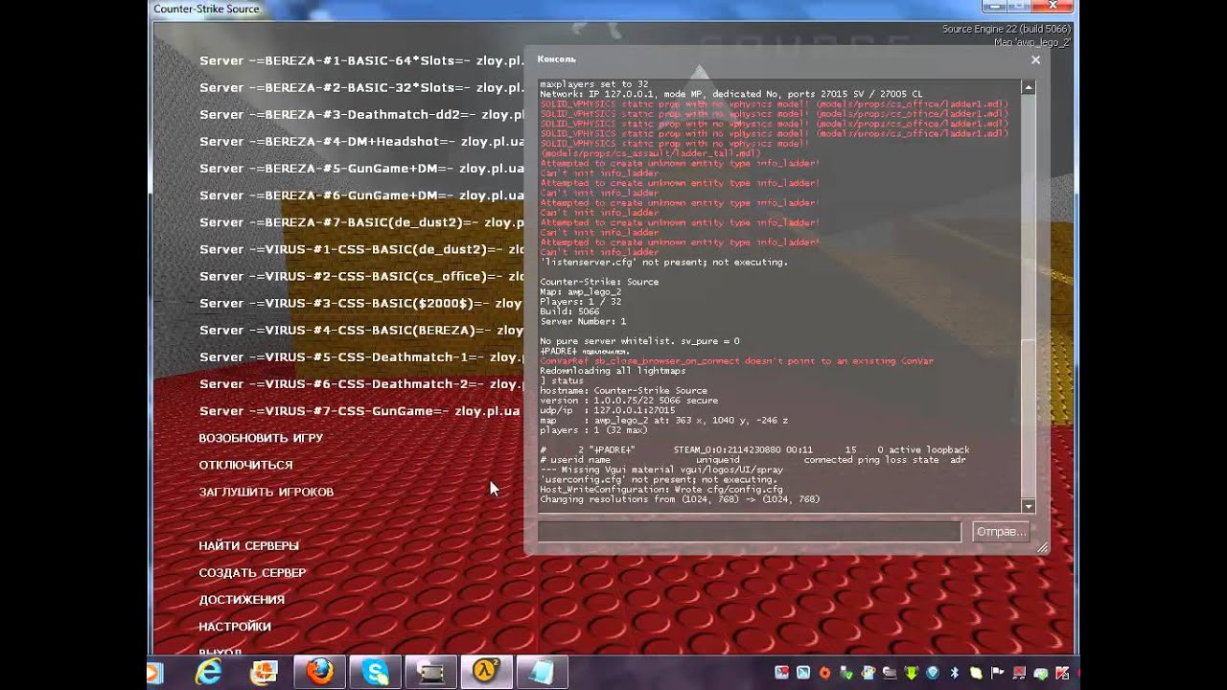Join Server BEREZA-#1-BASIC-64*Slots
Screen dimensions: 1227x690
pos(361,60)
